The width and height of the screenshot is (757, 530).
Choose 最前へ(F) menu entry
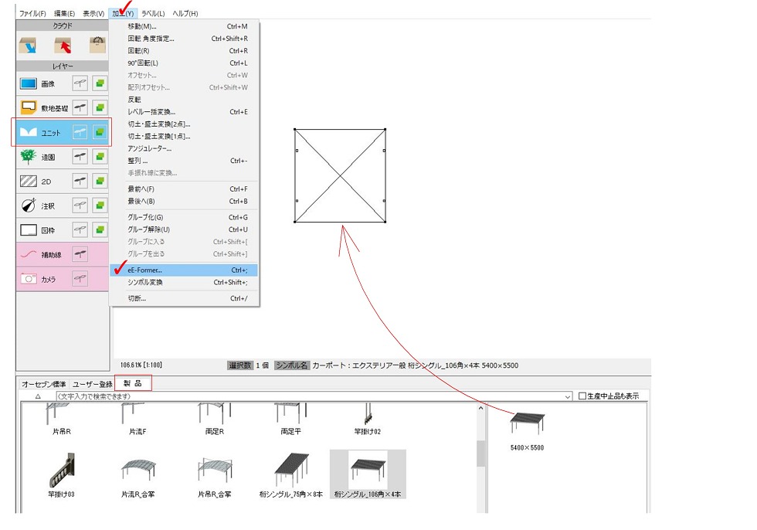click(184, 189)
